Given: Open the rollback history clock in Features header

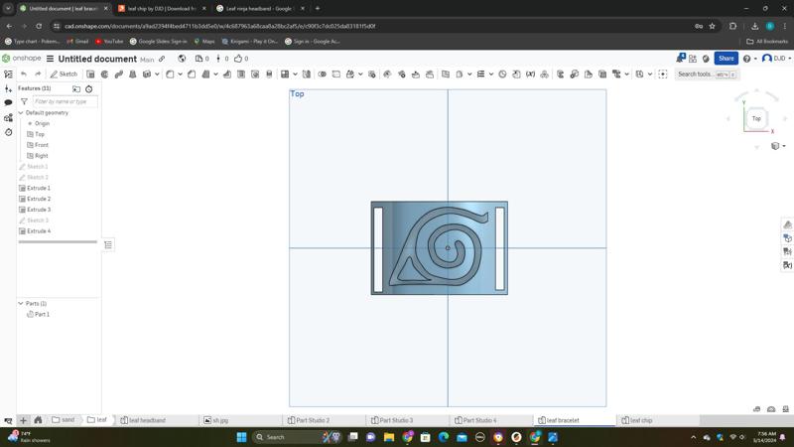Looking at the screenshot, I should (89, 88).
